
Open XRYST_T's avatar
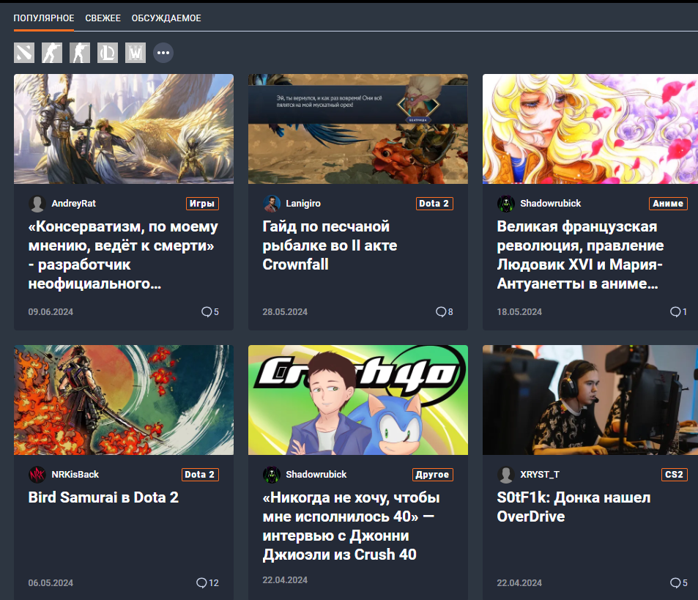coord(505,475)
